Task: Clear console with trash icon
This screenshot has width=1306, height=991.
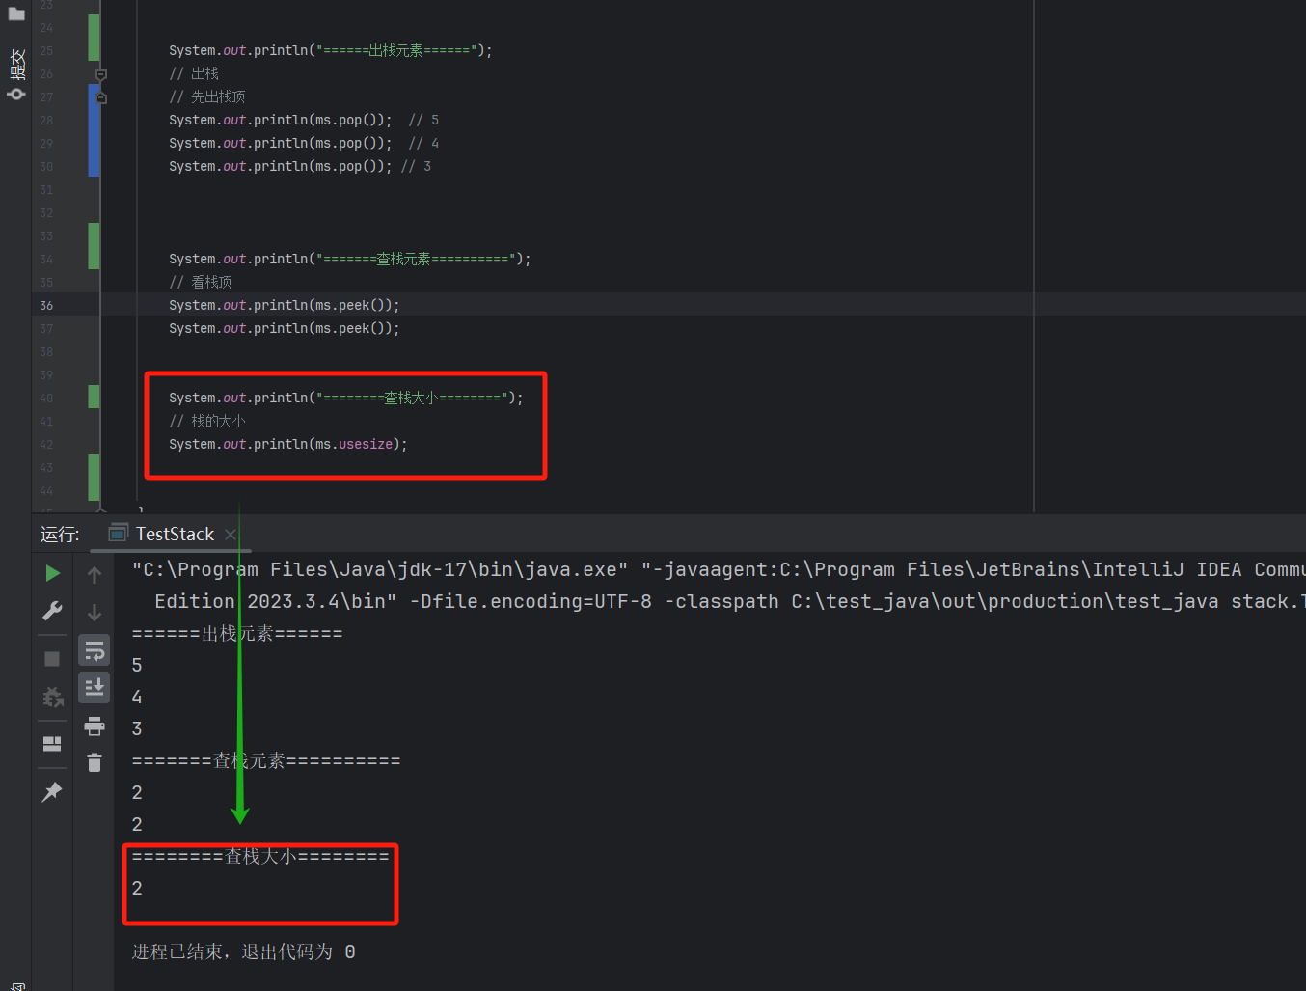Action: tap(95, 762)
